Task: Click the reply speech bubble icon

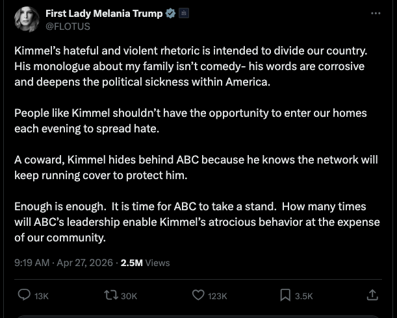Action: coord(24,295)
